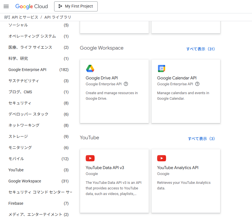Click 'Manage calendars and events' description

[183, 96]
